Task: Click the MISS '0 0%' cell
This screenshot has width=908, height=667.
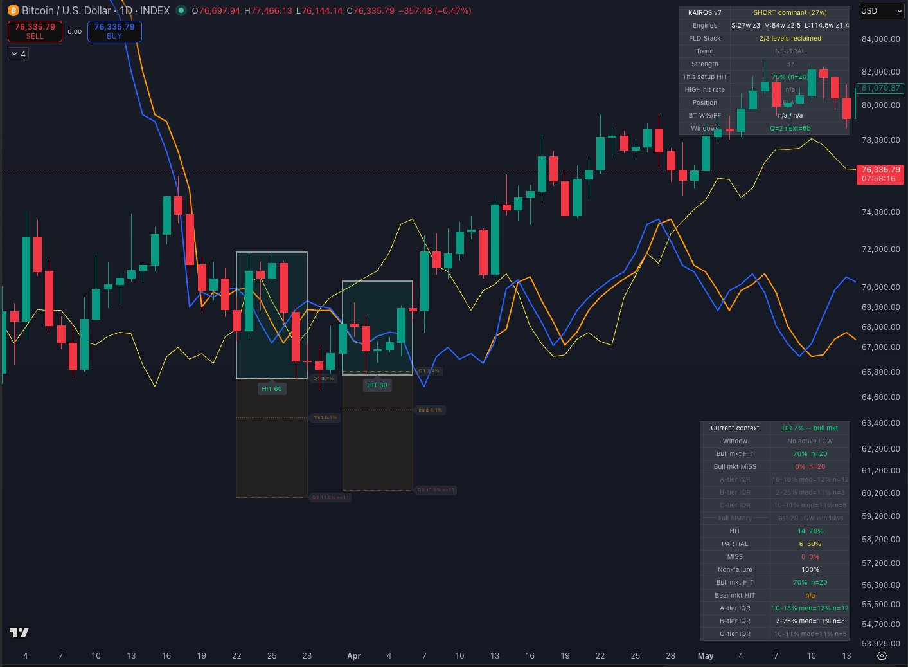Action: [x=810, y=556]
